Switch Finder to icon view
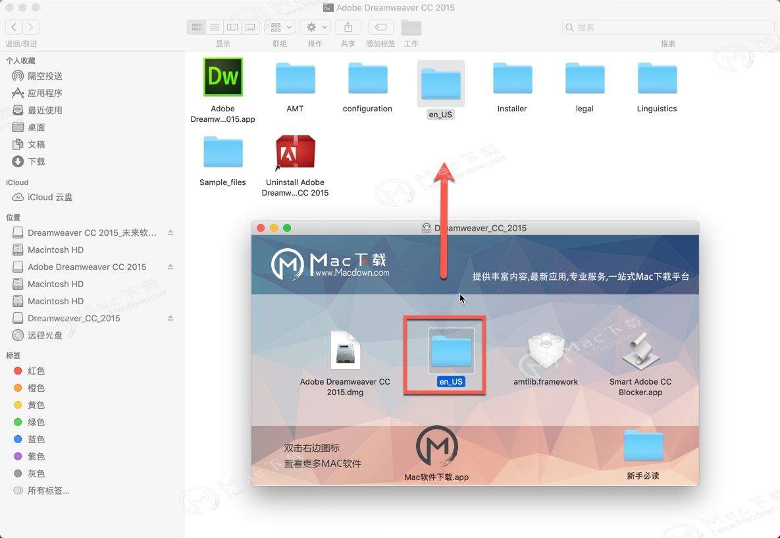This screenshot has height=538, width=780. [x=197, y=27]
